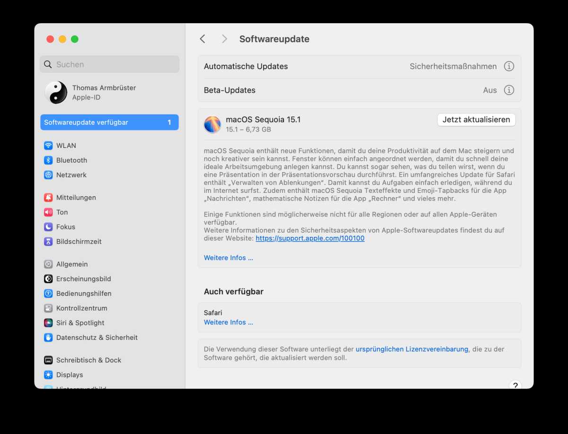Click the info icon for Automatische Updates
The width and height of the screenshot is (568, 434).
pos(509,66)
